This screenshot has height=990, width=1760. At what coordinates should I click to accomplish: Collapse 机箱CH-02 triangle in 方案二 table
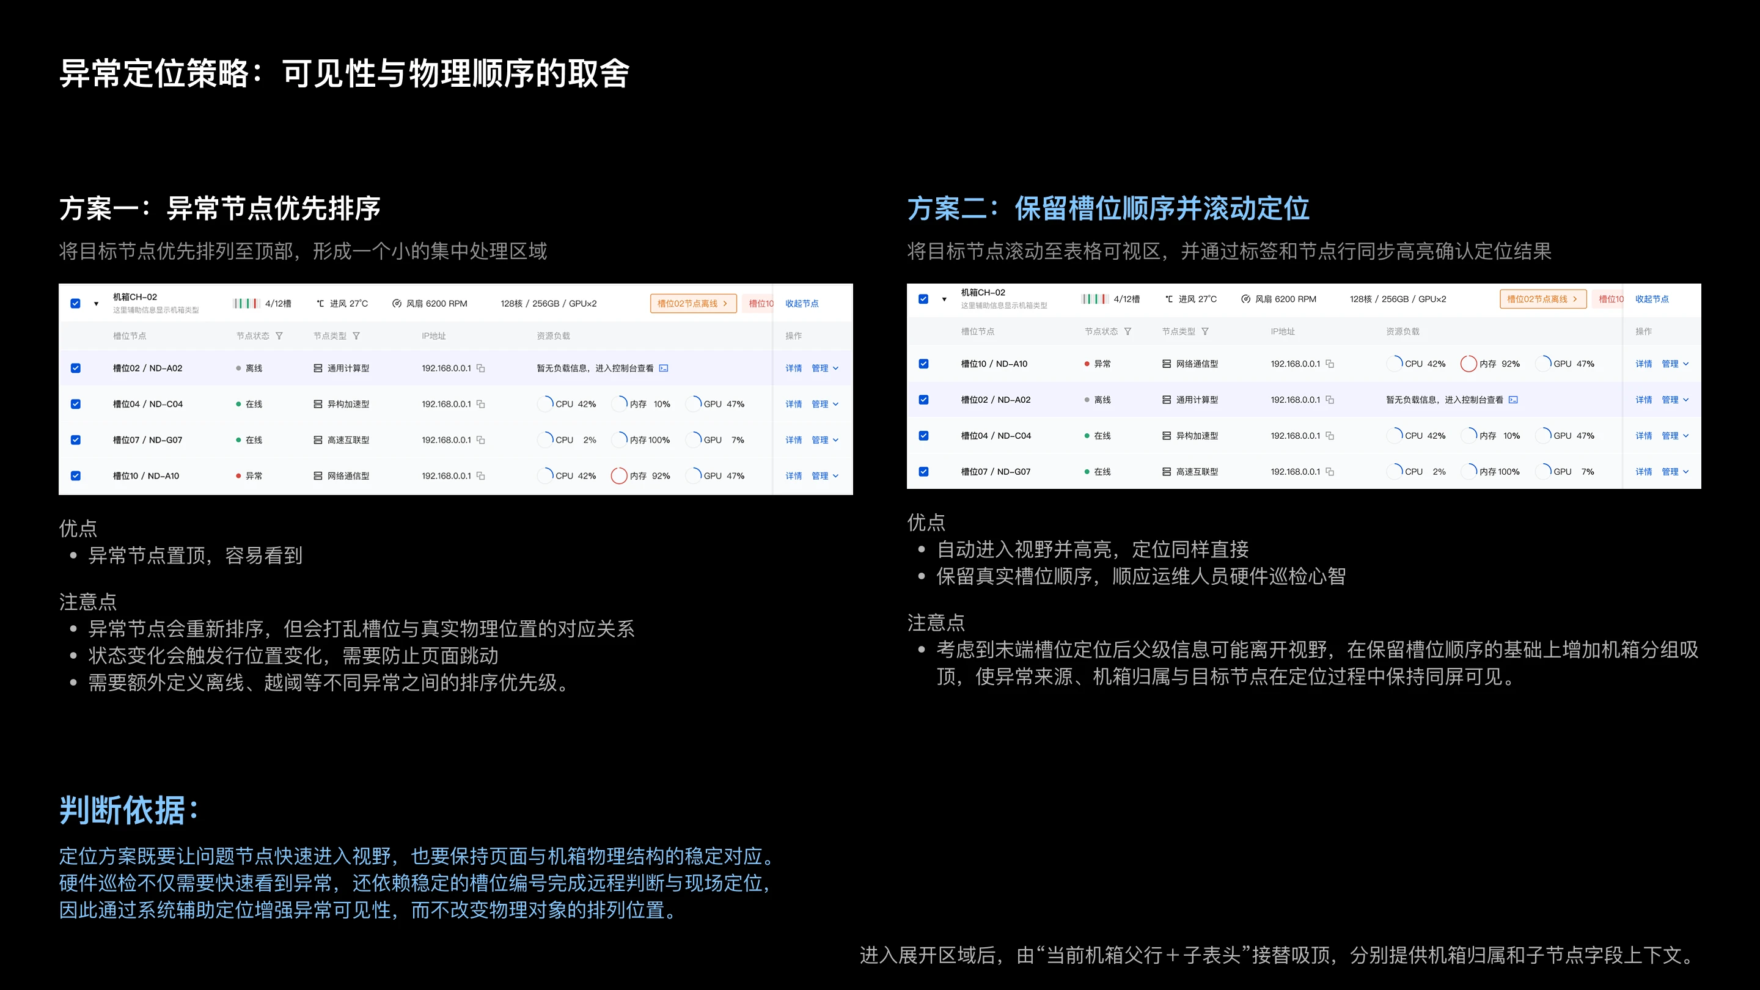point(944,299)
